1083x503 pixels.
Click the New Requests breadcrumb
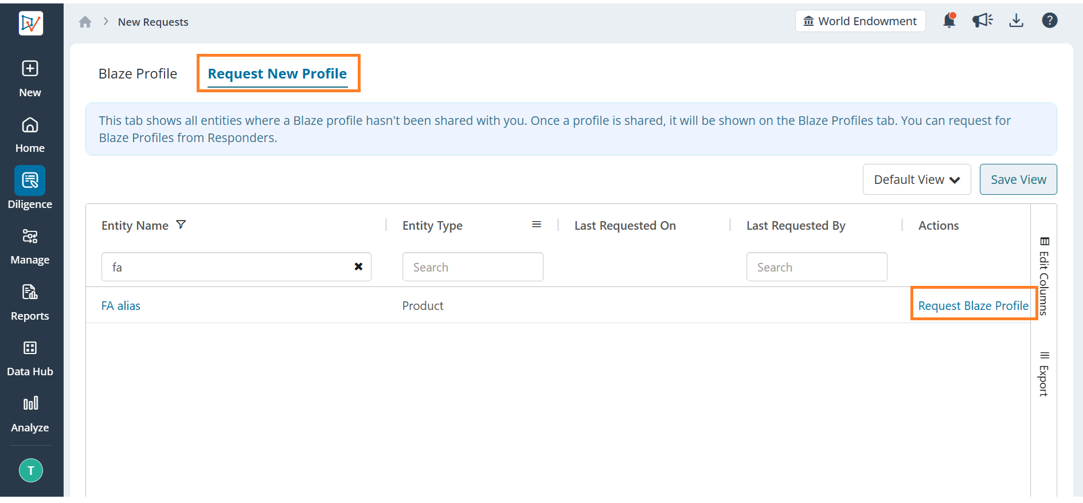tap(153, 22)
